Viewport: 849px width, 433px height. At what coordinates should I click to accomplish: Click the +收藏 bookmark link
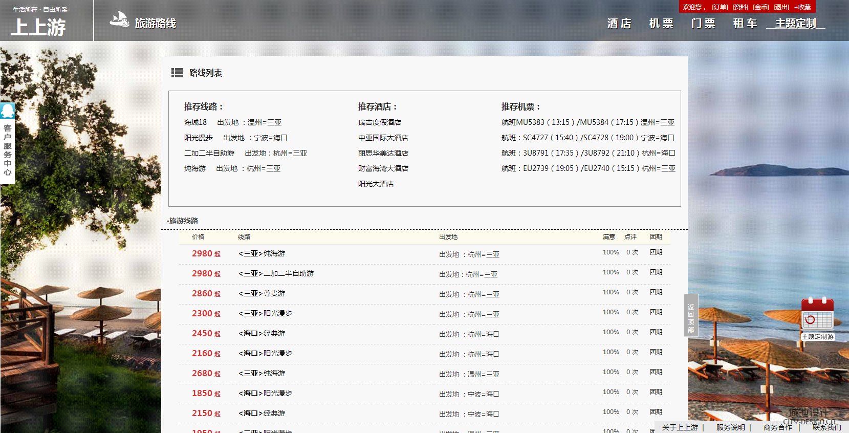tap(802, 7)
